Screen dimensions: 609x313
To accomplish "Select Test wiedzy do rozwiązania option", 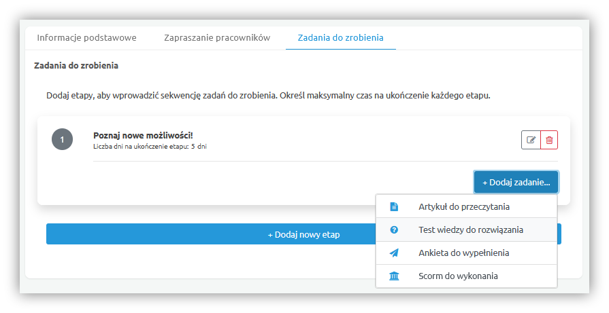I will pyautogui.click(x=470, y=229).
